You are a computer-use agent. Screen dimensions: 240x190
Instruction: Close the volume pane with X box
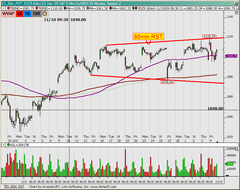pyautogui.click(x=4, y=145)
